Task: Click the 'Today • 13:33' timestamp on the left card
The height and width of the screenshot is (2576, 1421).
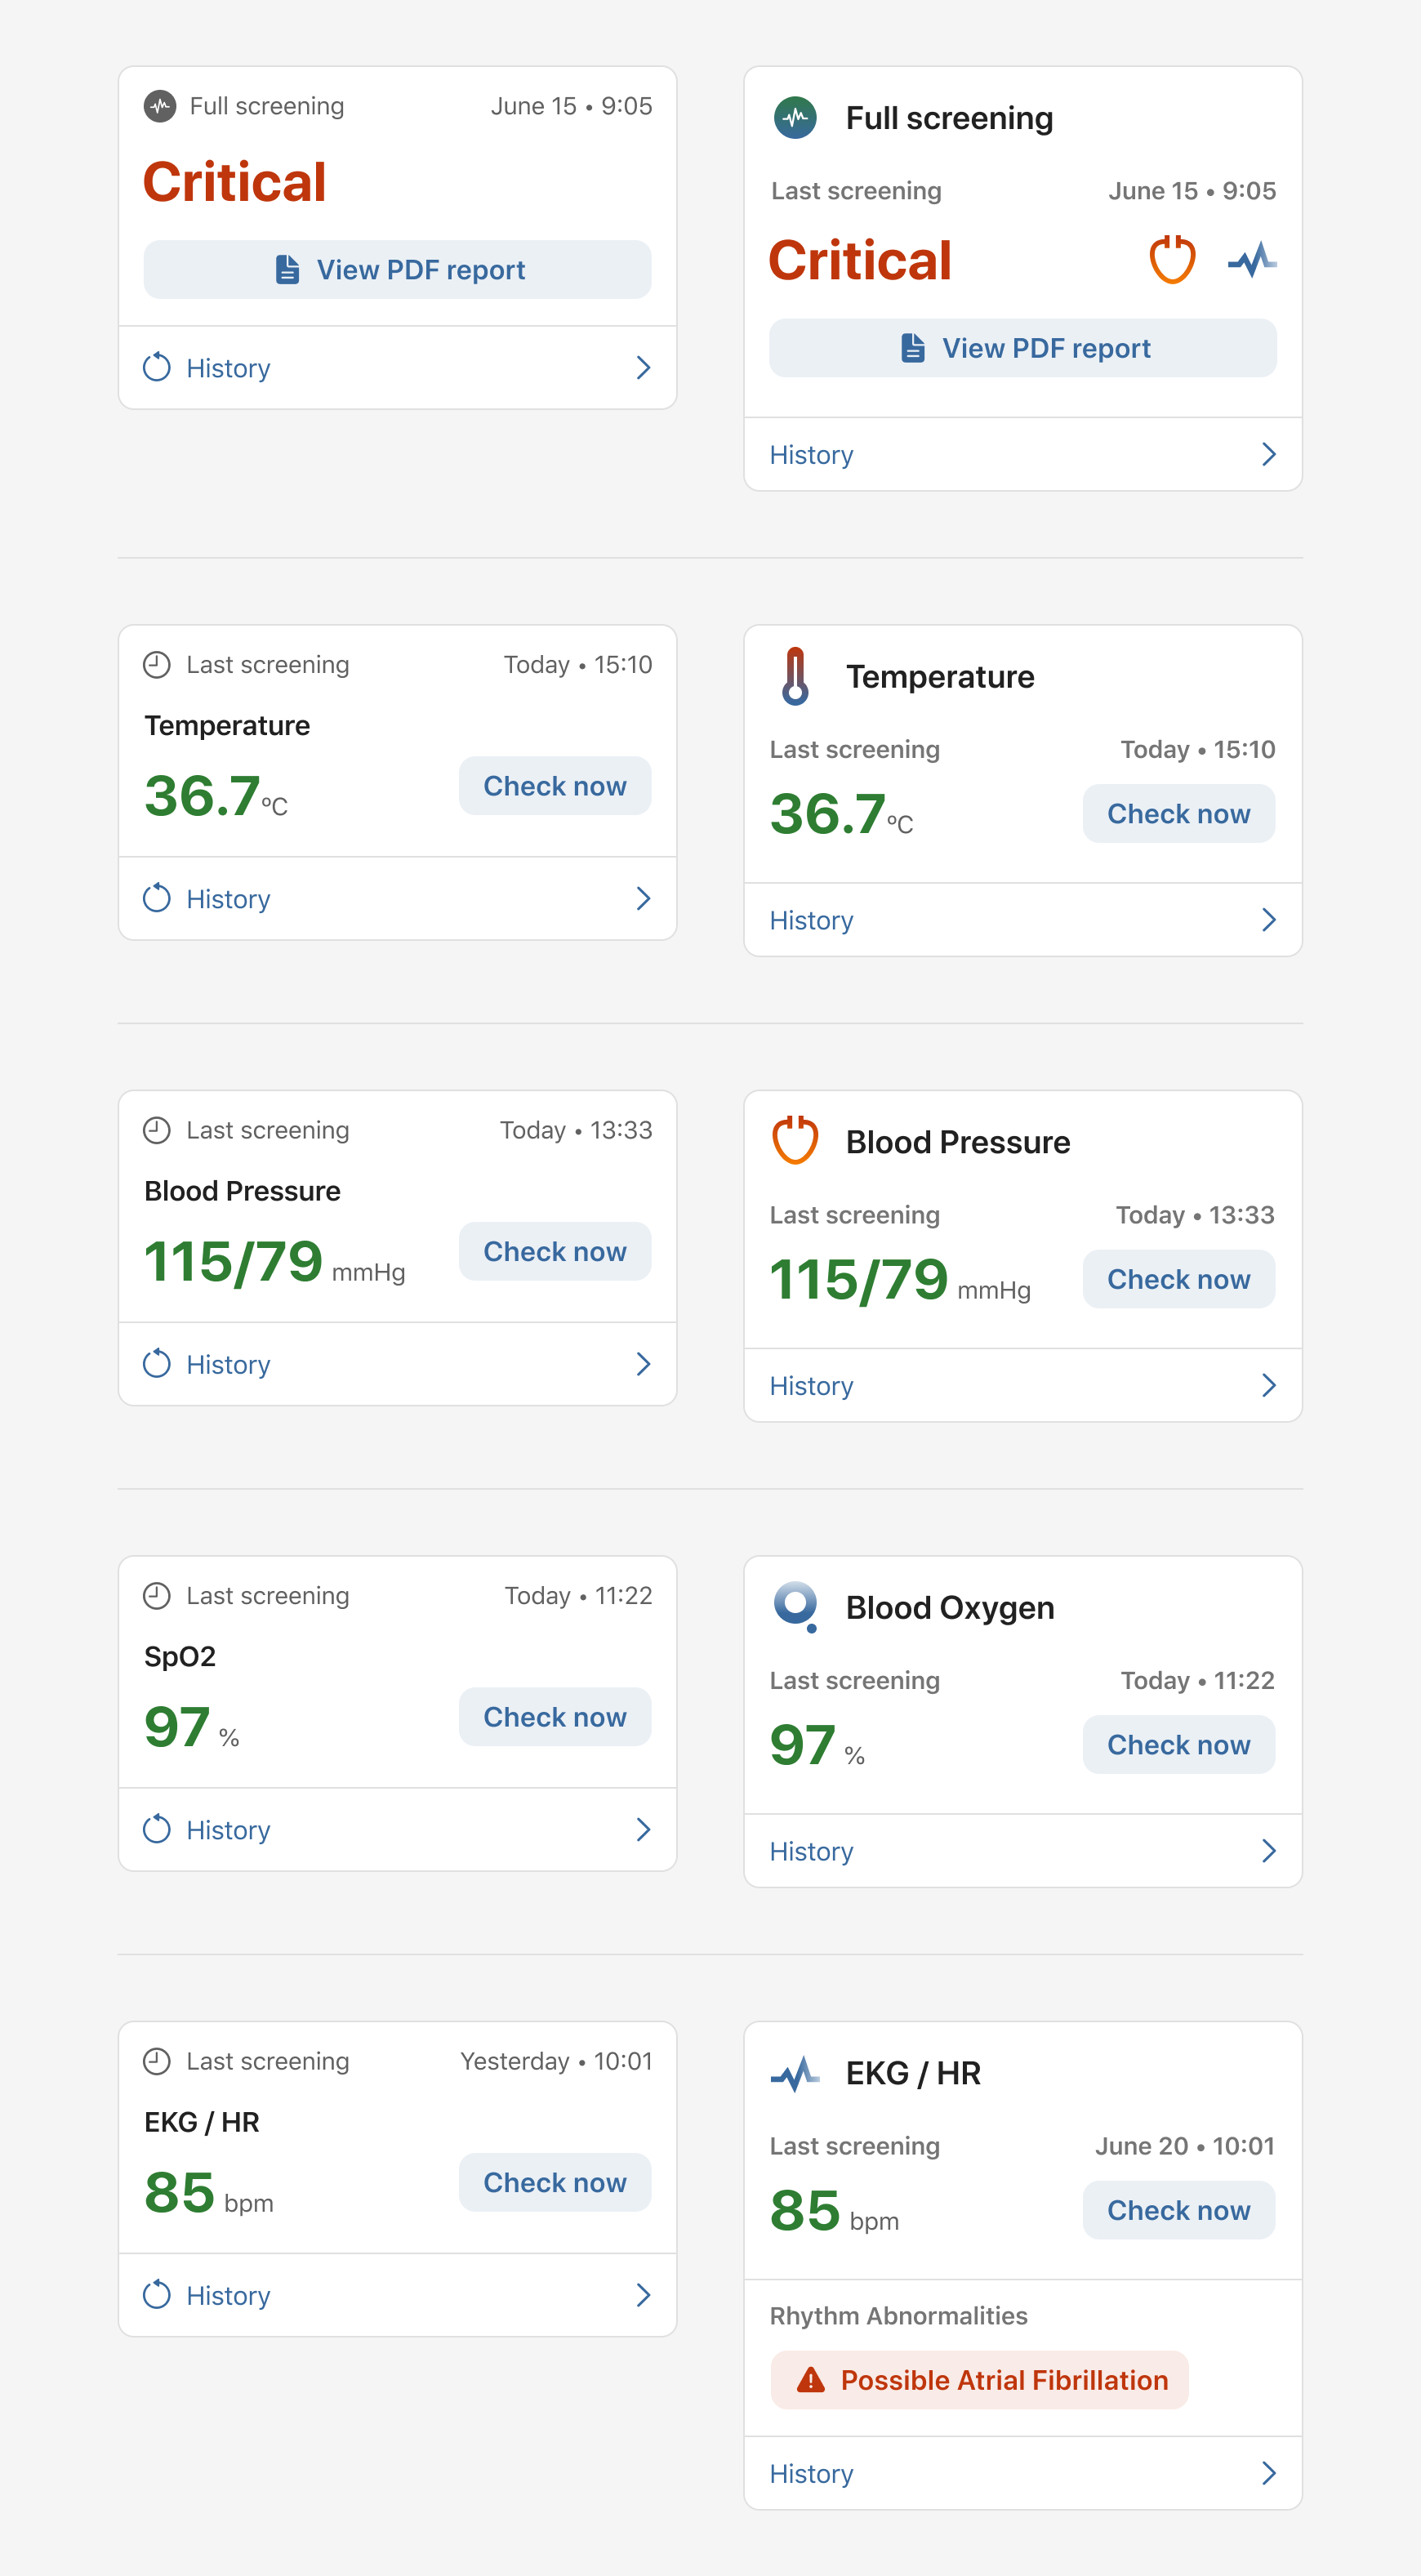Action: point(575,1130)
